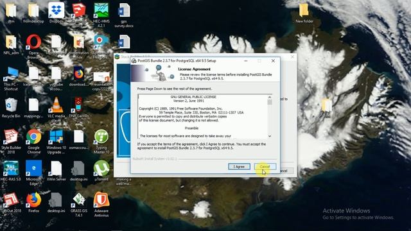Click inside the GNU license text box
The image size is (411, 231).
click(x=203, y=117)
